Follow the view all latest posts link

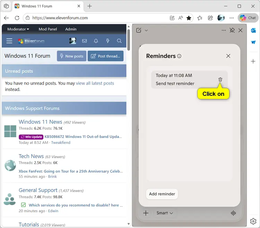pos(95,83)
